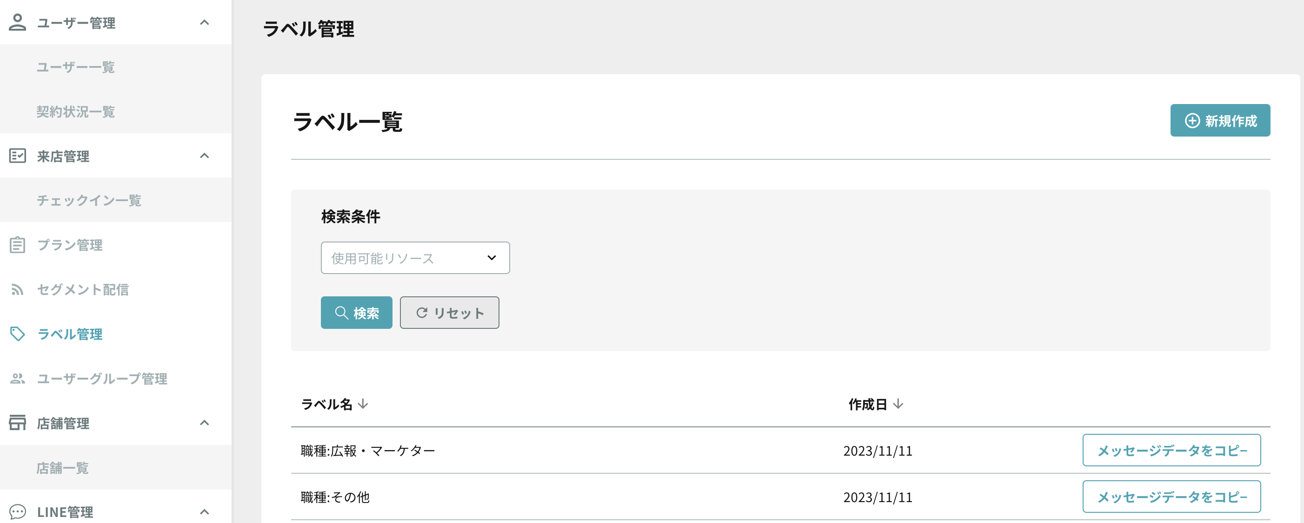
Task: Click the plan management clipboard icon
Action: pos(17,245)
